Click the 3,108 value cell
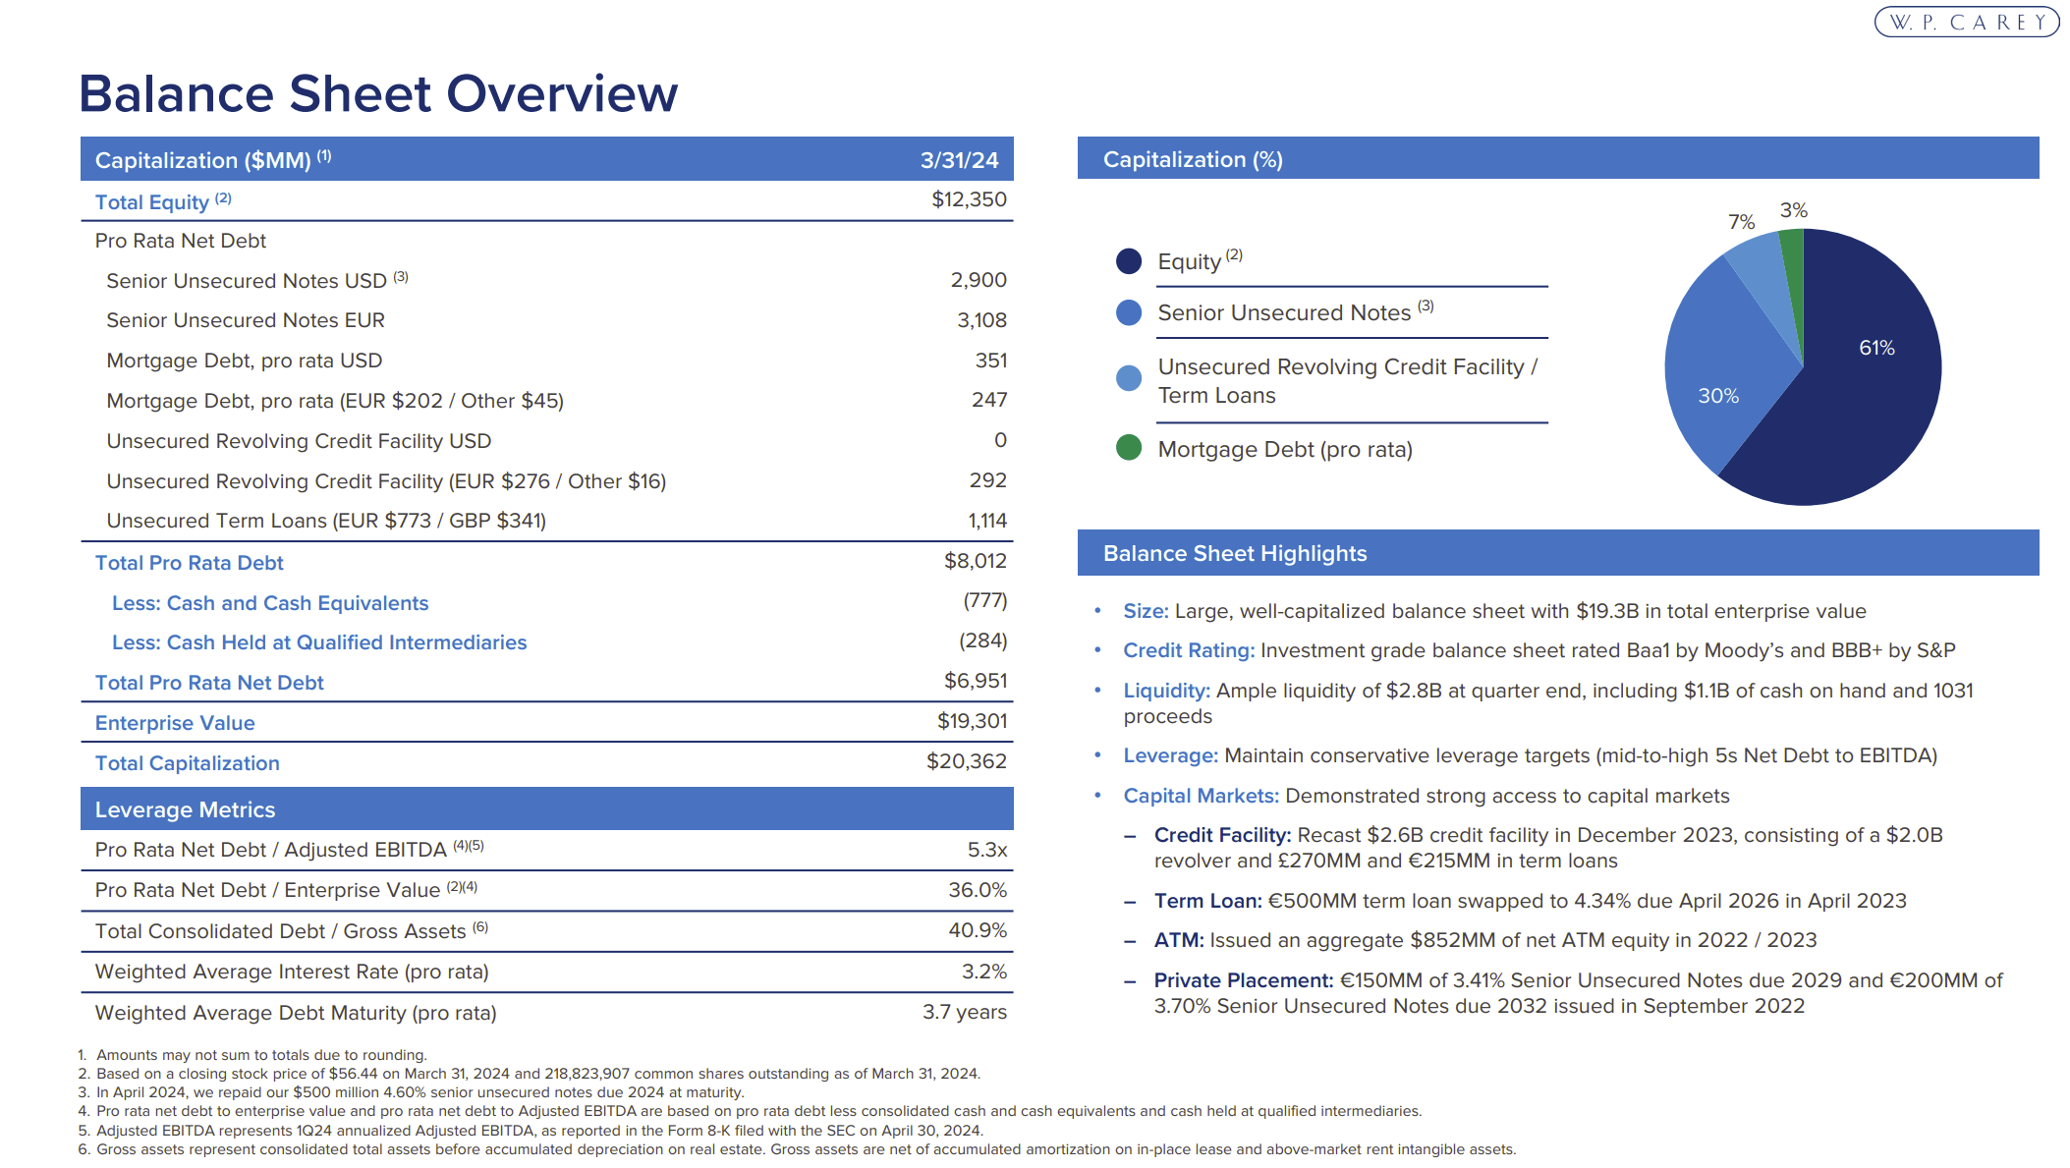 [981, 320]
